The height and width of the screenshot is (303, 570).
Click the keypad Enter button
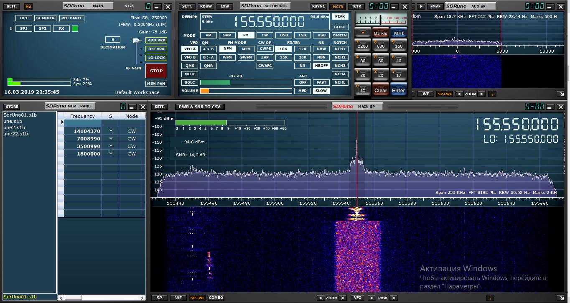[x=399, y=89]
